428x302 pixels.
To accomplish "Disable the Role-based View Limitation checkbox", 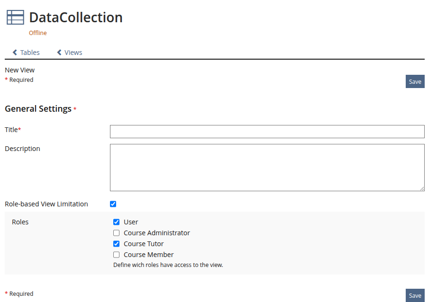I will 113,204.
